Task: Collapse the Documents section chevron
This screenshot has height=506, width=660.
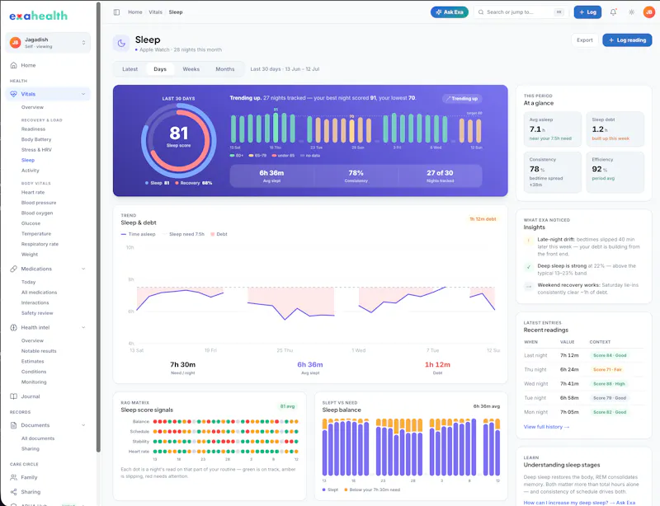Action: coord(83,425)
